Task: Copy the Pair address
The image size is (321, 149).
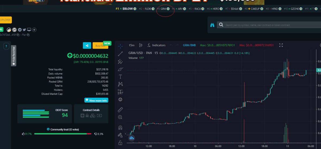Action: coord(28,35)
